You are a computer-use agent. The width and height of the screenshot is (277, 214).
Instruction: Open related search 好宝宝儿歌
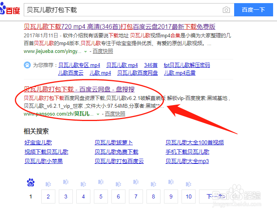pyautogui.click(x=38, y=142)
